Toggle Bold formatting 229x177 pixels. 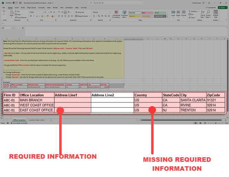30,16
